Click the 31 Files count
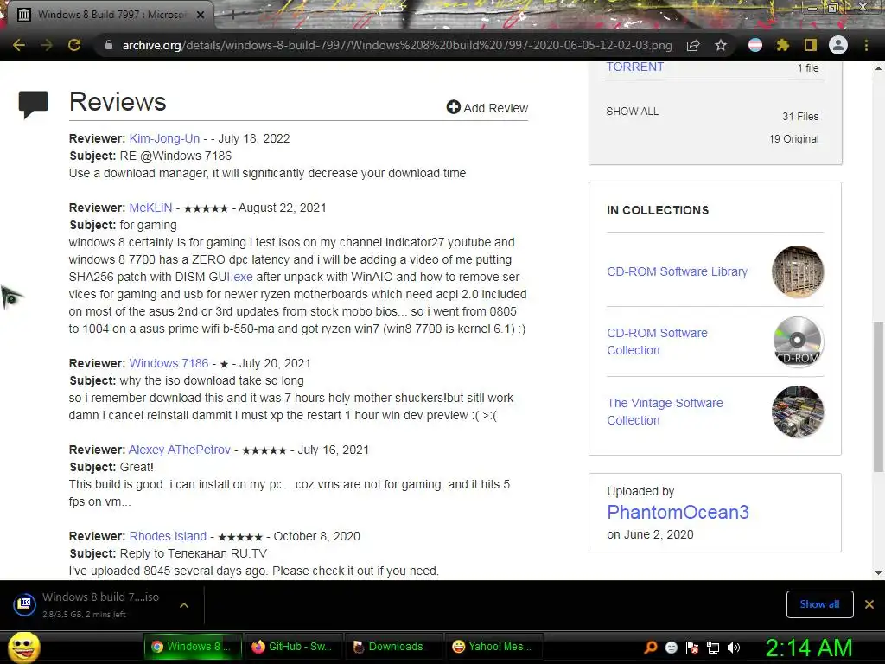The image size is (885, 664). [800, 117]
